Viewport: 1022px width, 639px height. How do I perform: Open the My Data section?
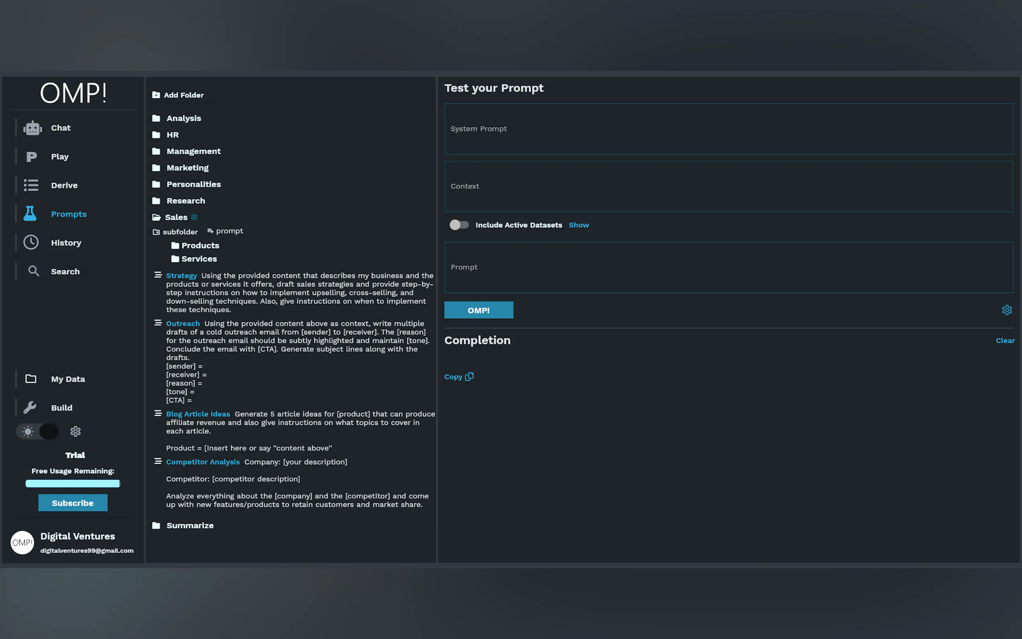68,379
